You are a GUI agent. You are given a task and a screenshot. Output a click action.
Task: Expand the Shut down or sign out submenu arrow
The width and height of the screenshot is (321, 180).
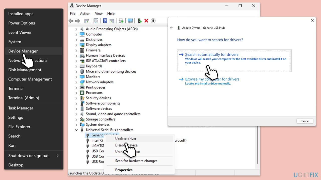click(x=57, y=155)
